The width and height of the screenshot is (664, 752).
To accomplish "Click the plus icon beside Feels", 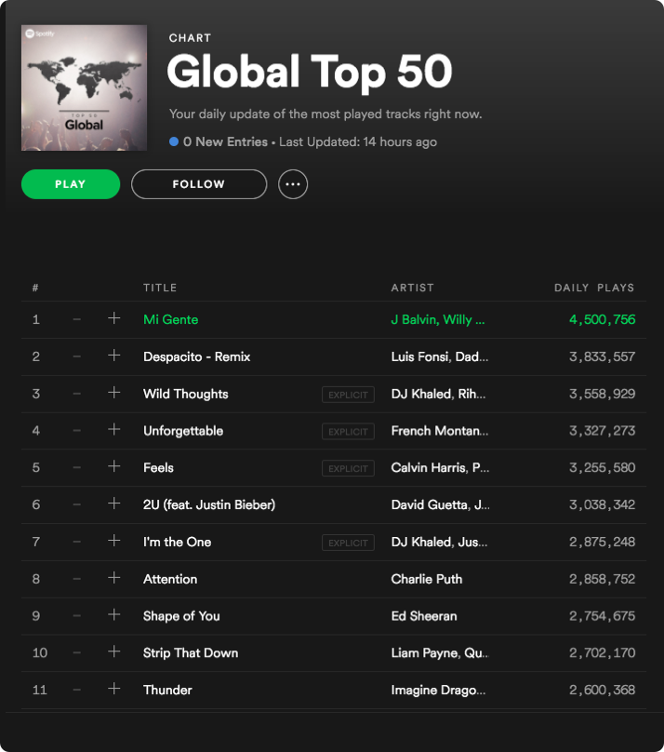I will coord(114,466).
